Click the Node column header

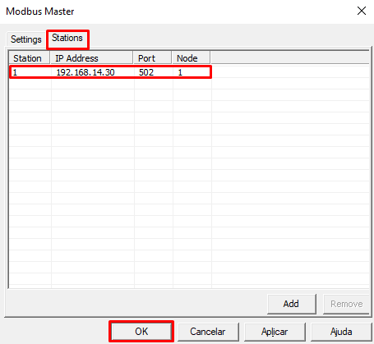(191, 58)
